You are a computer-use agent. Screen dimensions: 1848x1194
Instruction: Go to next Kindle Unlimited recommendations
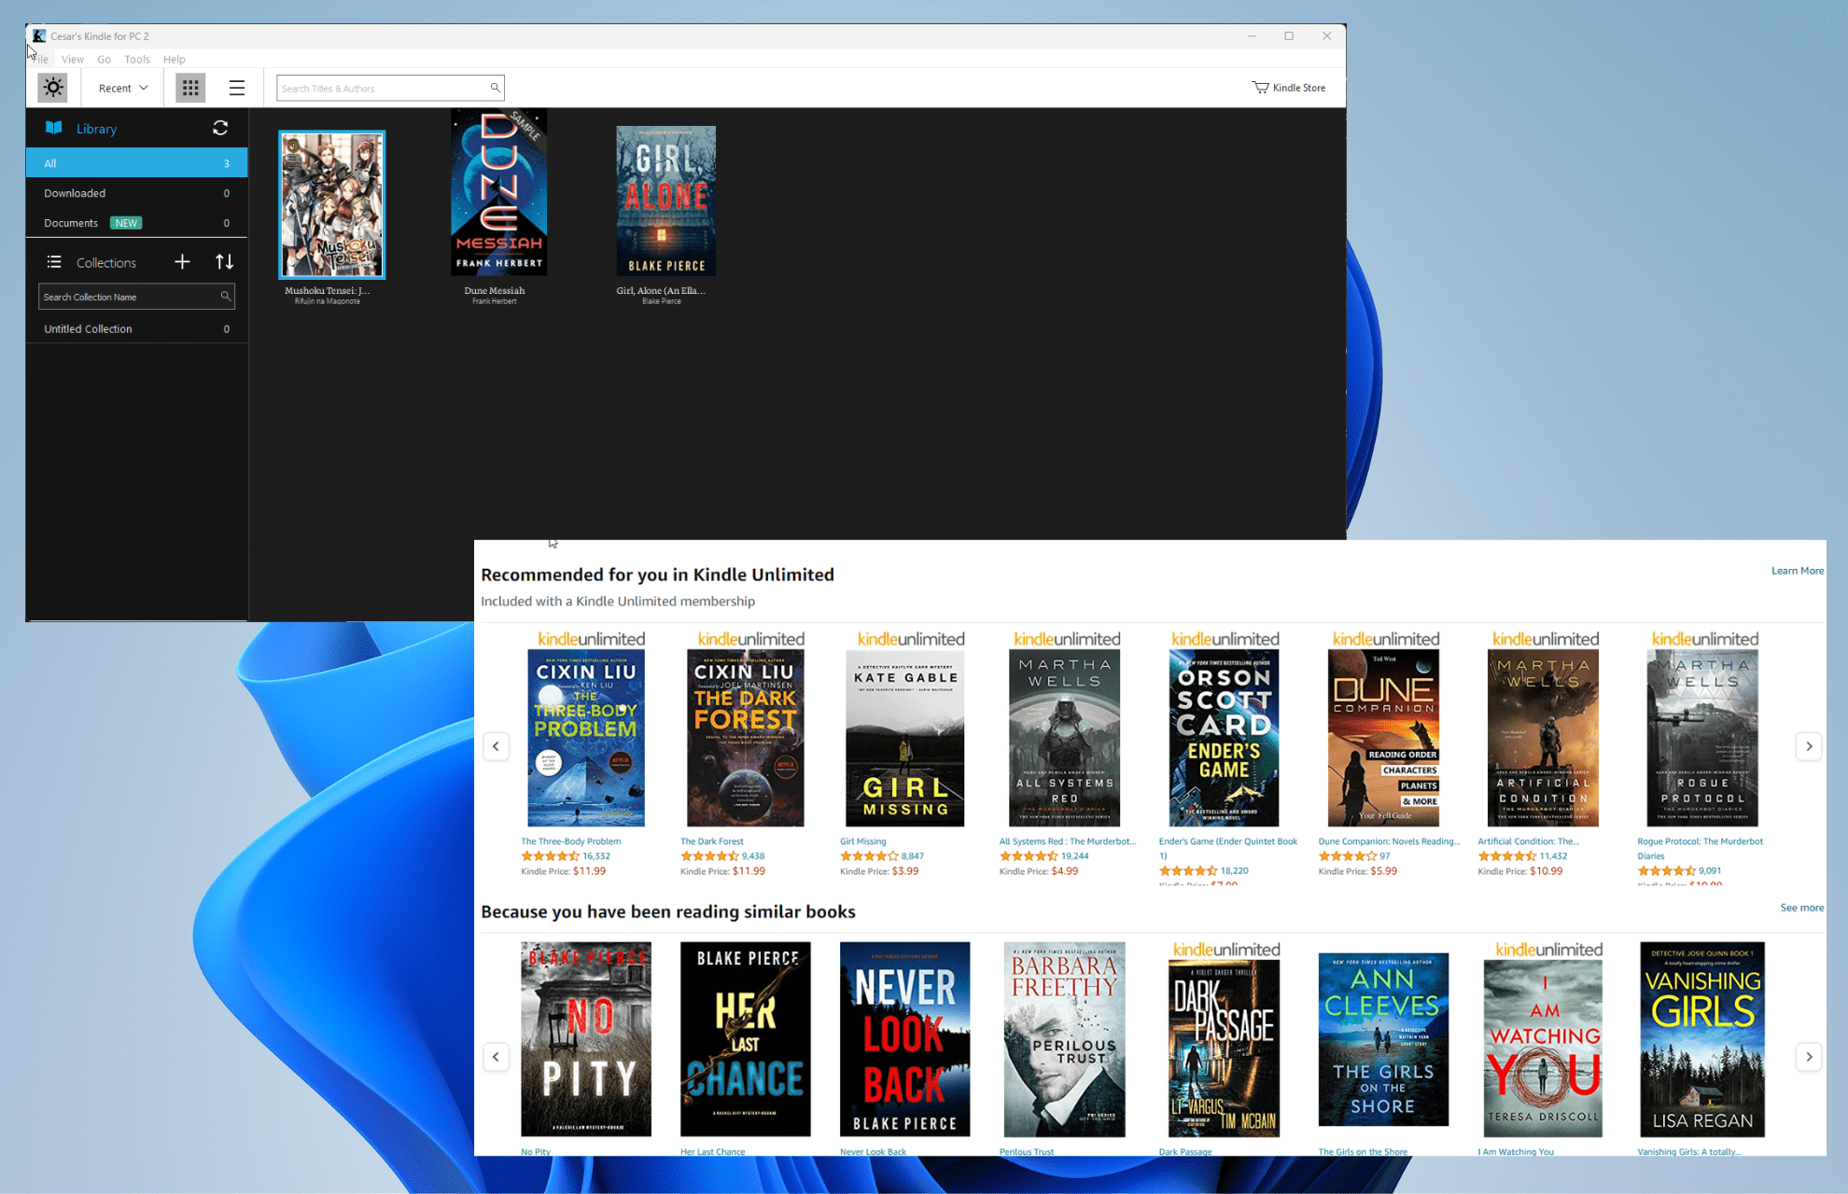click(x=1809, y=746)
